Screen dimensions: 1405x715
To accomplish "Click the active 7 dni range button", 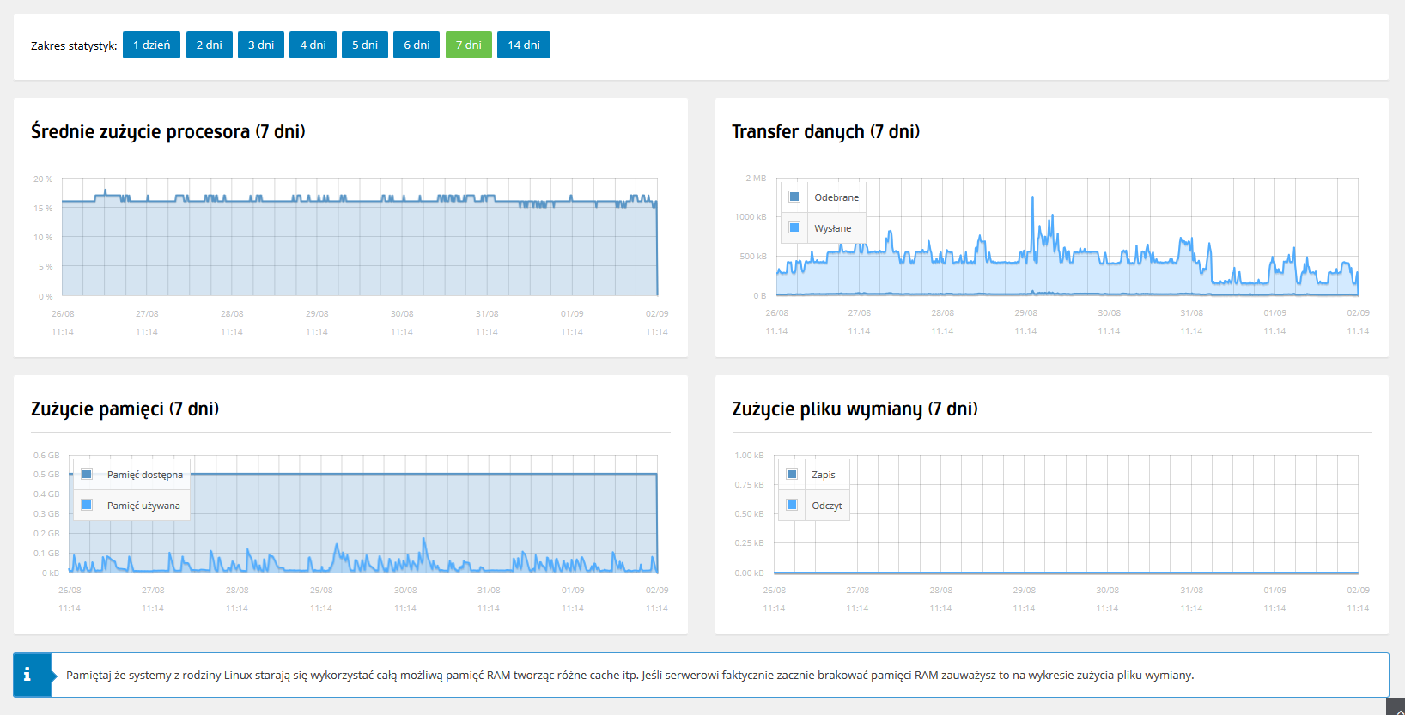I will pyautogui.click(x=469, y=45).
